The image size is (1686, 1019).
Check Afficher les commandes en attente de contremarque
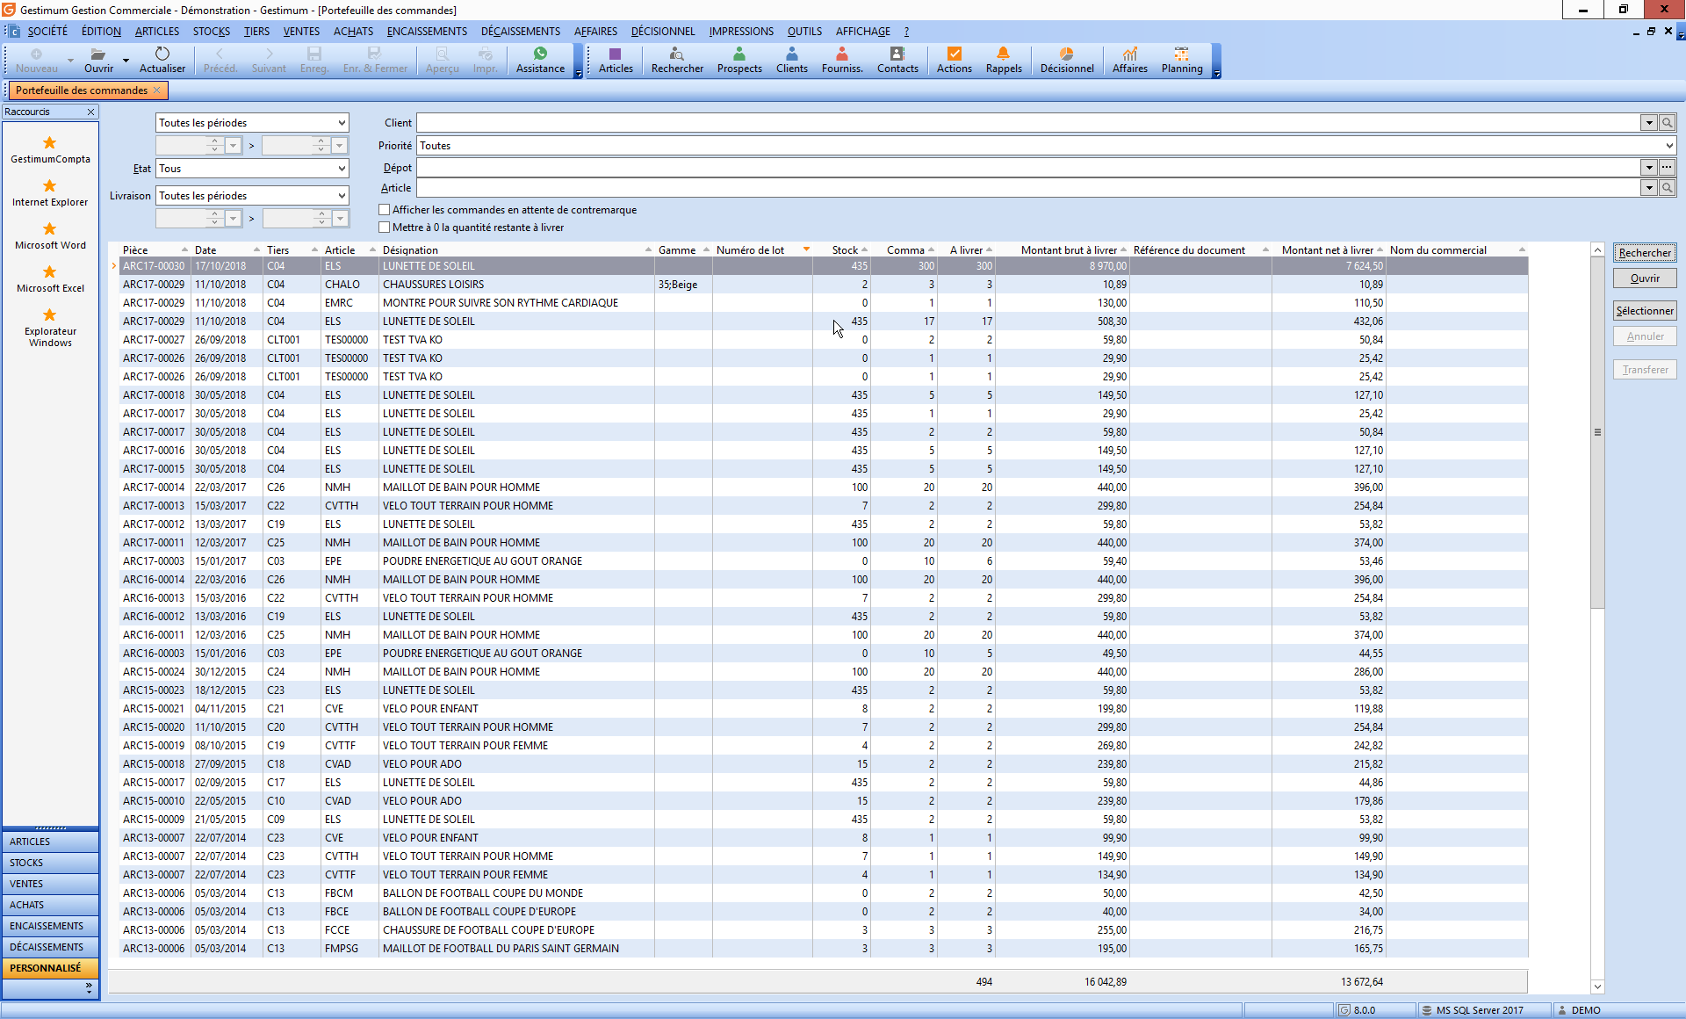384,210
